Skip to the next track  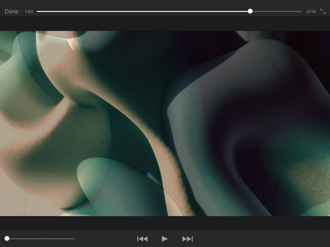pyautogui.click(x=187, y=239)
